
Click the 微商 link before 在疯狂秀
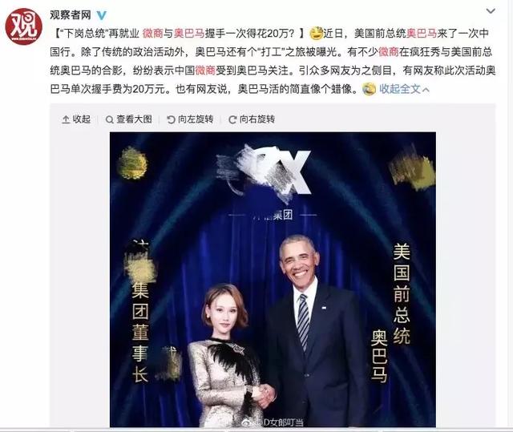click(389, 52)
